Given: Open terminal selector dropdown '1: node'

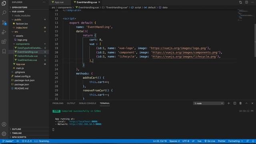Looking at the screenshot, I should pyautogui.click(x=208, y=103).
